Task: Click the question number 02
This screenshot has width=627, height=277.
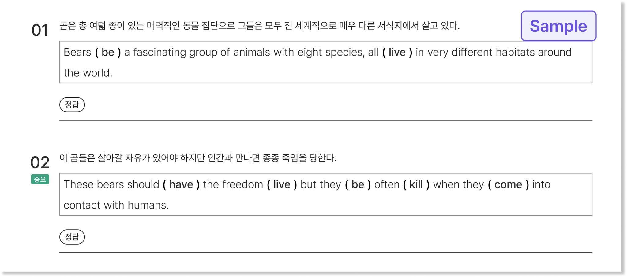Action: coord(40,162)
